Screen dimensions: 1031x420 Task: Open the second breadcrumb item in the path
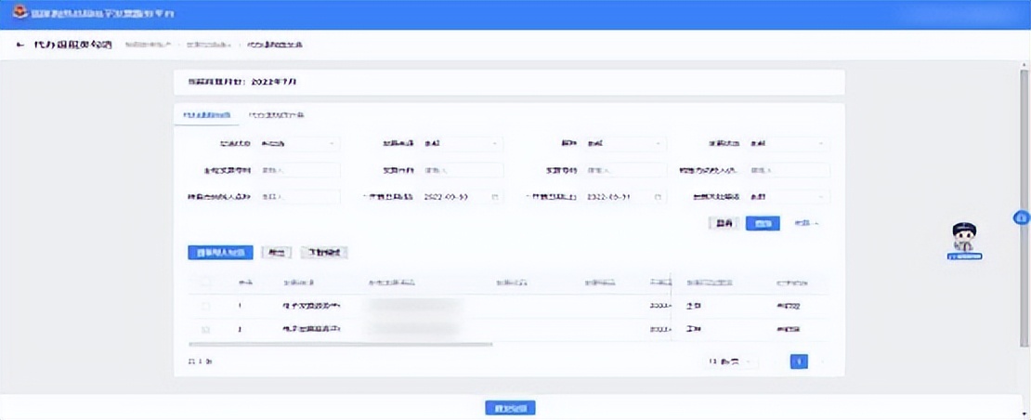click(x=208, y=46)
